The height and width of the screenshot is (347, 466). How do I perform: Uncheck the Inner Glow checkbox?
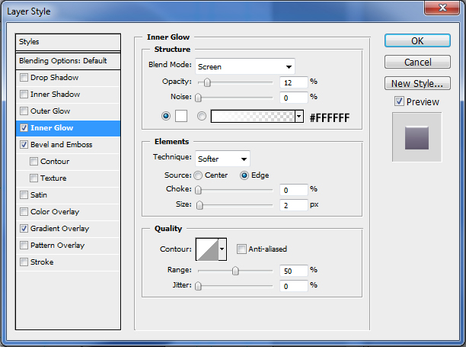[x=24, y=128]
